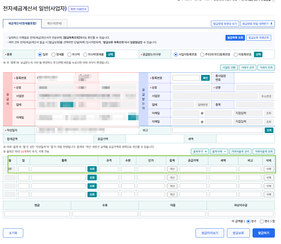The width and height of the screenshot is (281, 244).
Task: Click second item row 조회 button
Action: click(x=92, y=177)
